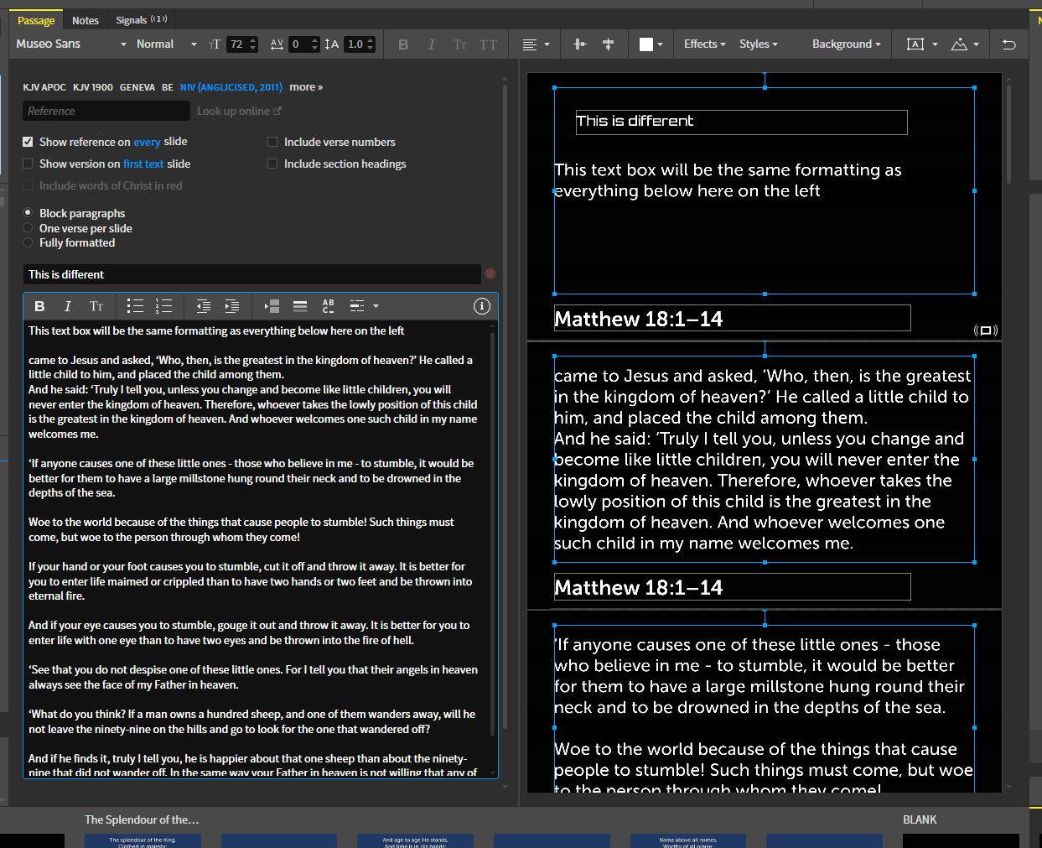
Task: Click more » for additional versions
Action: [306, 87]
